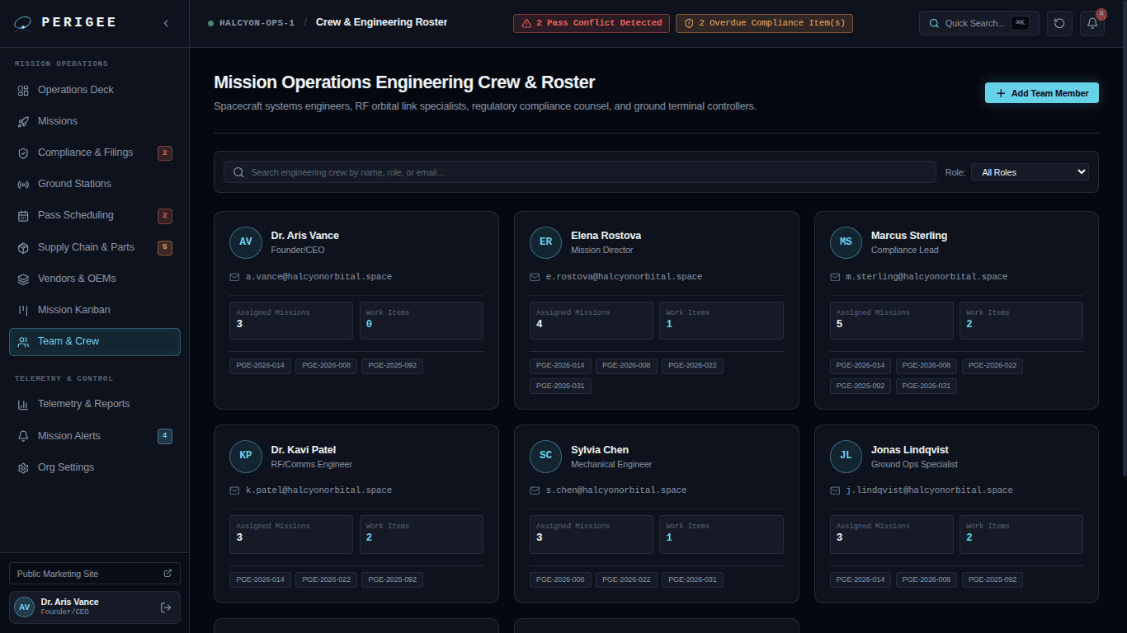Click the ER avatar on Elena Rostova's card

coord(545,242)
